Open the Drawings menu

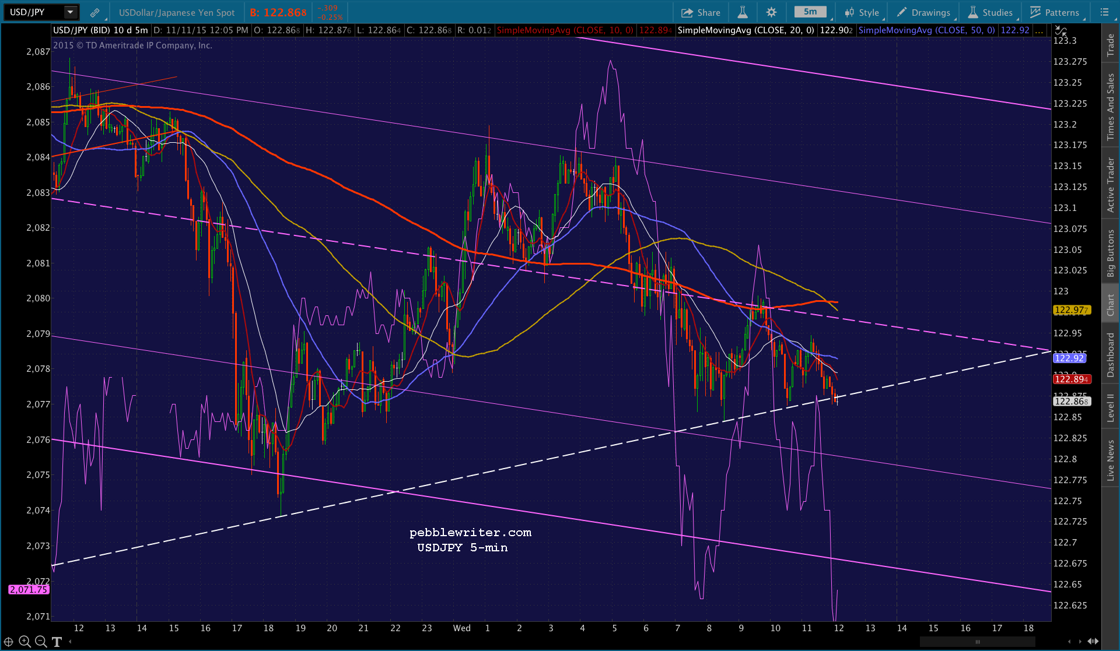tap(924, 12)
